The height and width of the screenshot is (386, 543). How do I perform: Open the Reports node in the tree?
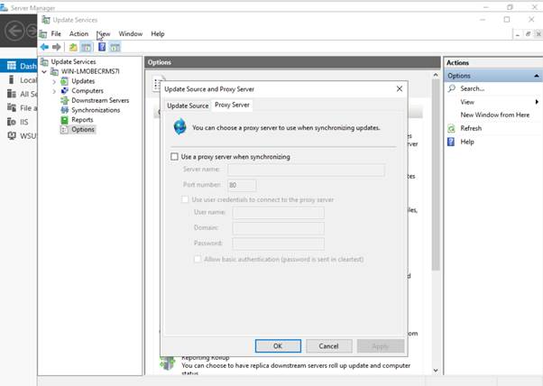pos(82,120)
